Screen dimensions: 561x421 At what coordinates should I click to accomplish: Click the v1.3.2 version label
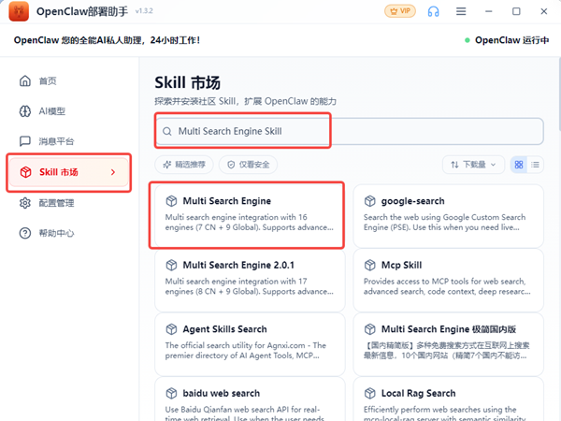pyautogui.click(x=144, y=11)
